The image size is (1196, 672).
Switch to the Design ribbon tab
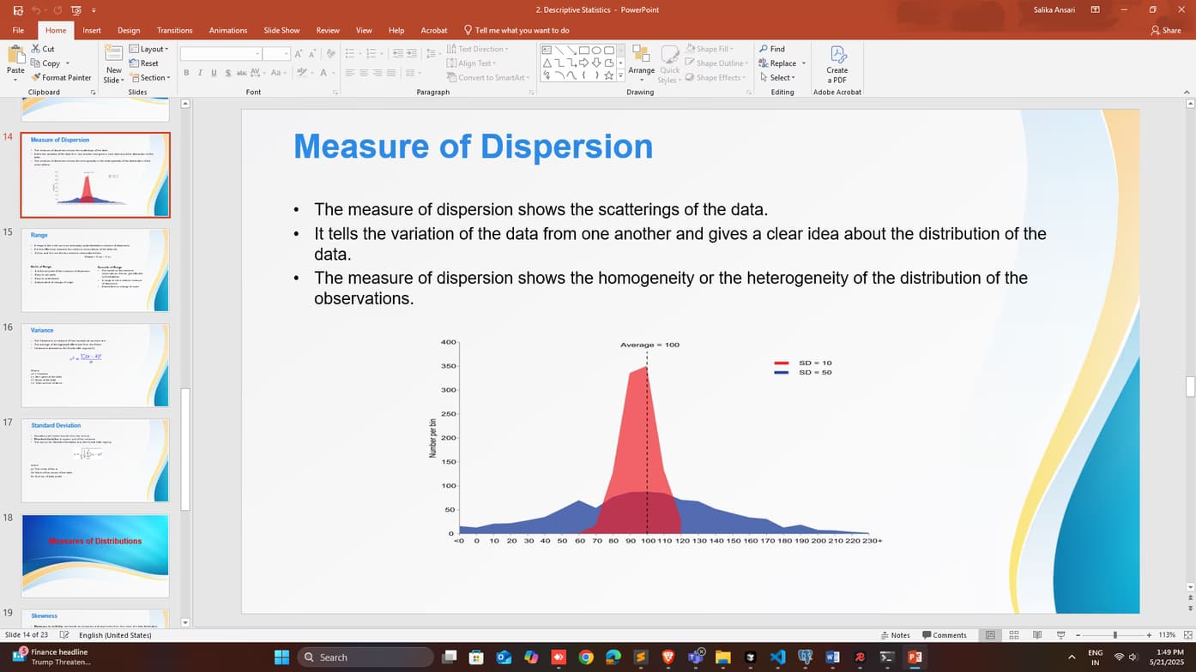click(129, 29)
